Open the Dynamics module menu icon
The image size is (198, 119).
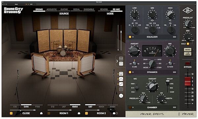pos(174,72)
